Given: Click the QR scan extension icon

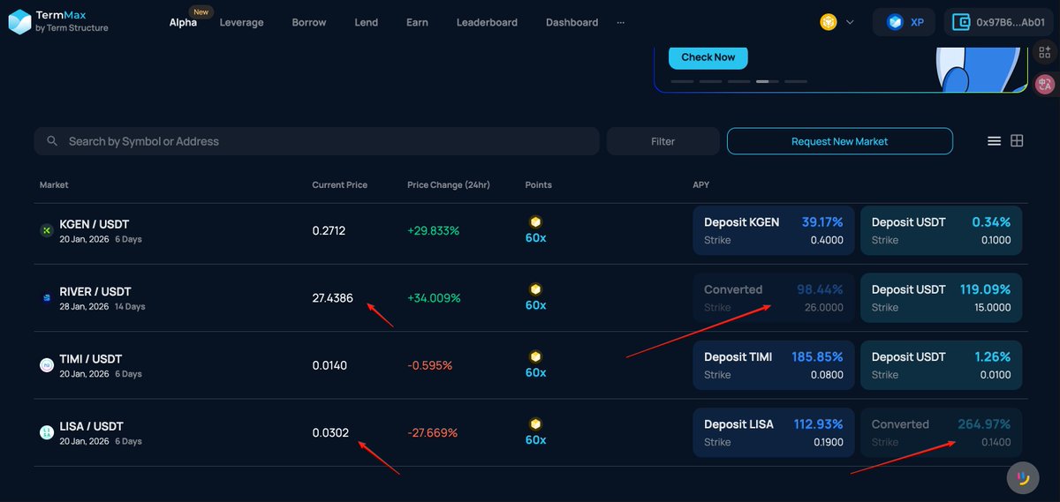Looking at the screenshot, I should 1045,52.
